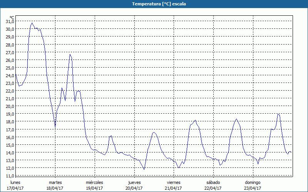
Task: Select the "domingo" day label
Action: tap(253, 182)
